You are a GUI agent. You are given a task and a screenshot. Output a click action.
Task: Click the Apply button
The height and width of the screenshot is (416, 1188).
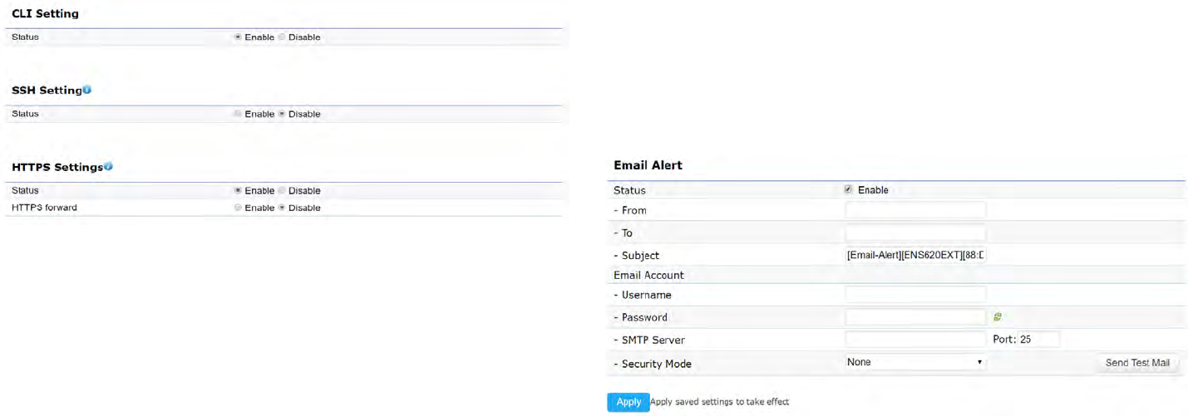(629, 402)
